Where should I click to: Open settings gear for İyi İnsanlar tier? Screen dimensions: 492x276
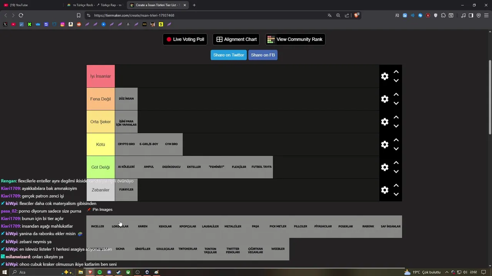[384, 76]
